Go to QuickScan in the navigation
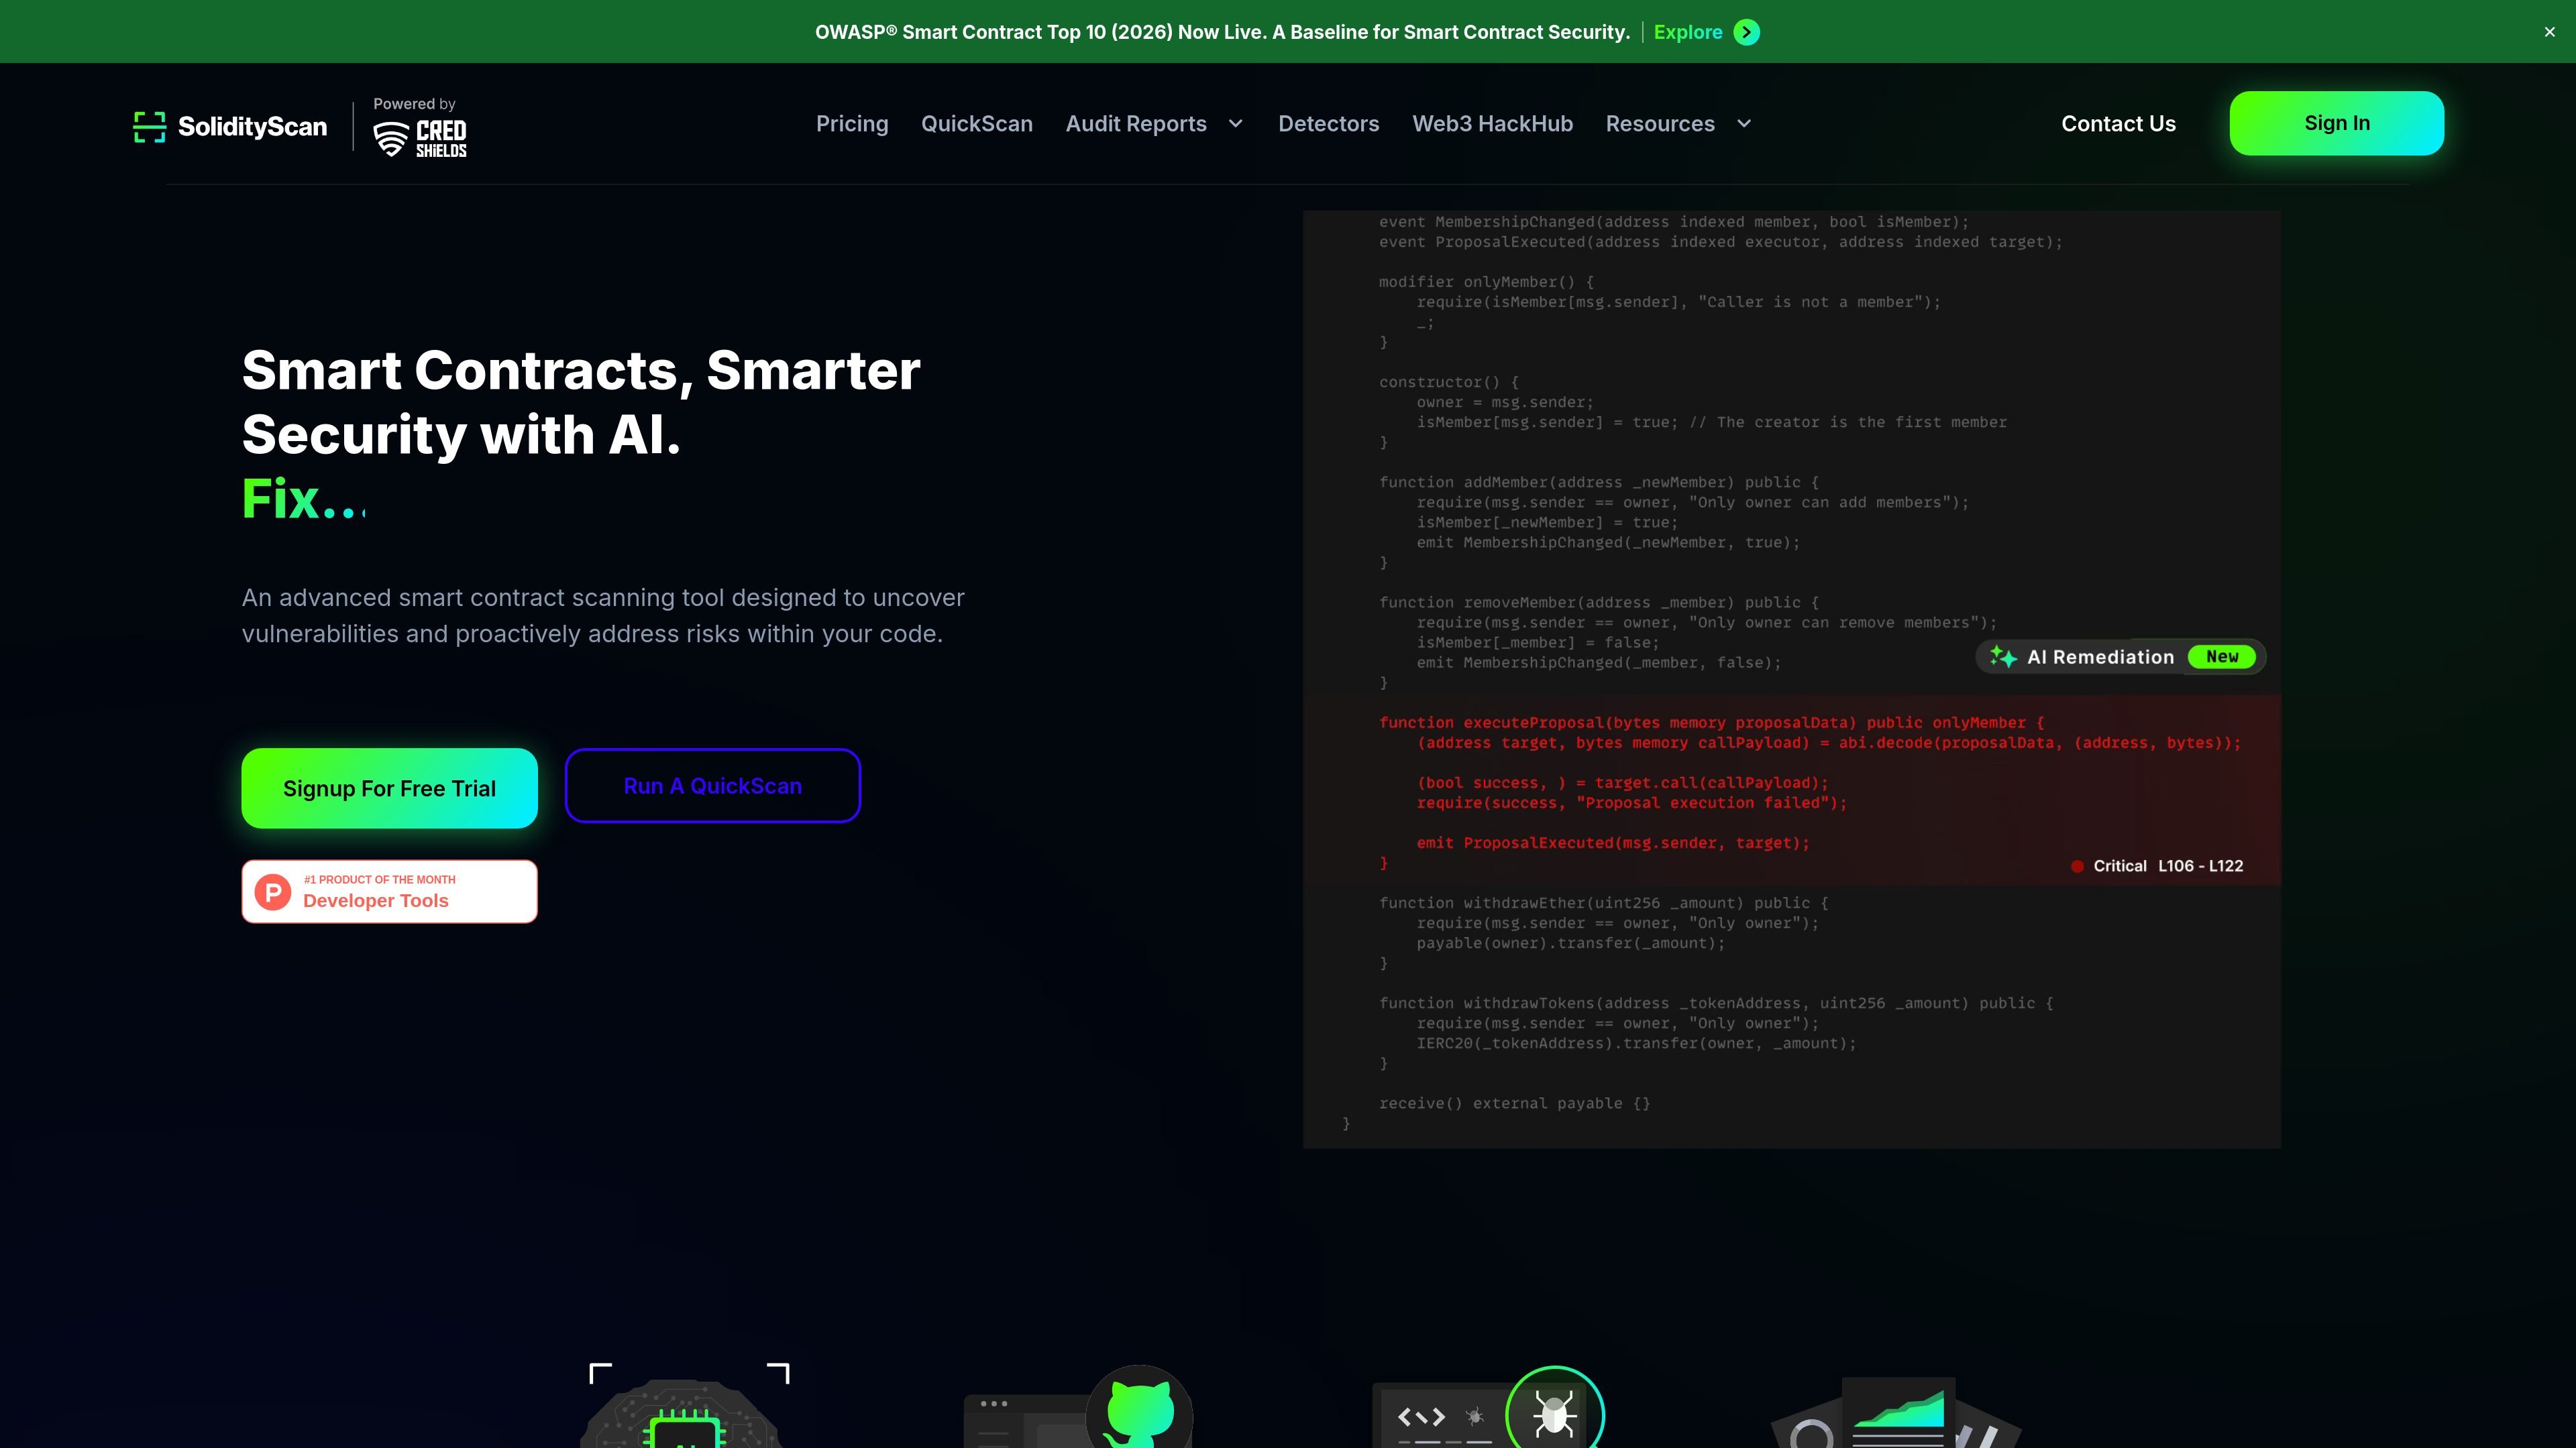The height and width of the screenshot is (1448, 2576). tap(977, 124)
